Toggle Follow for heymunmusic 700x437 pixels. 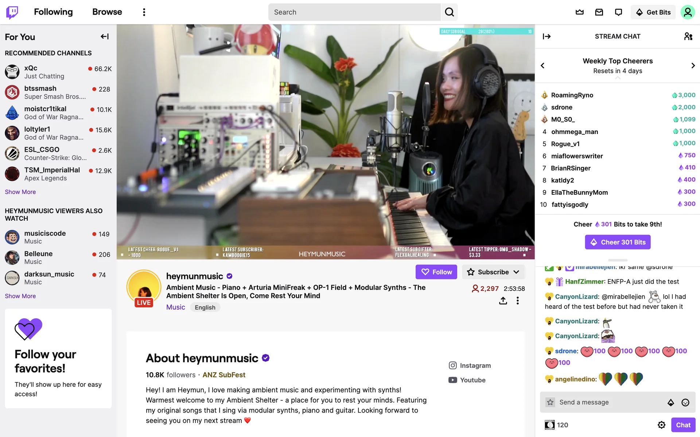(x=436, y=272)
